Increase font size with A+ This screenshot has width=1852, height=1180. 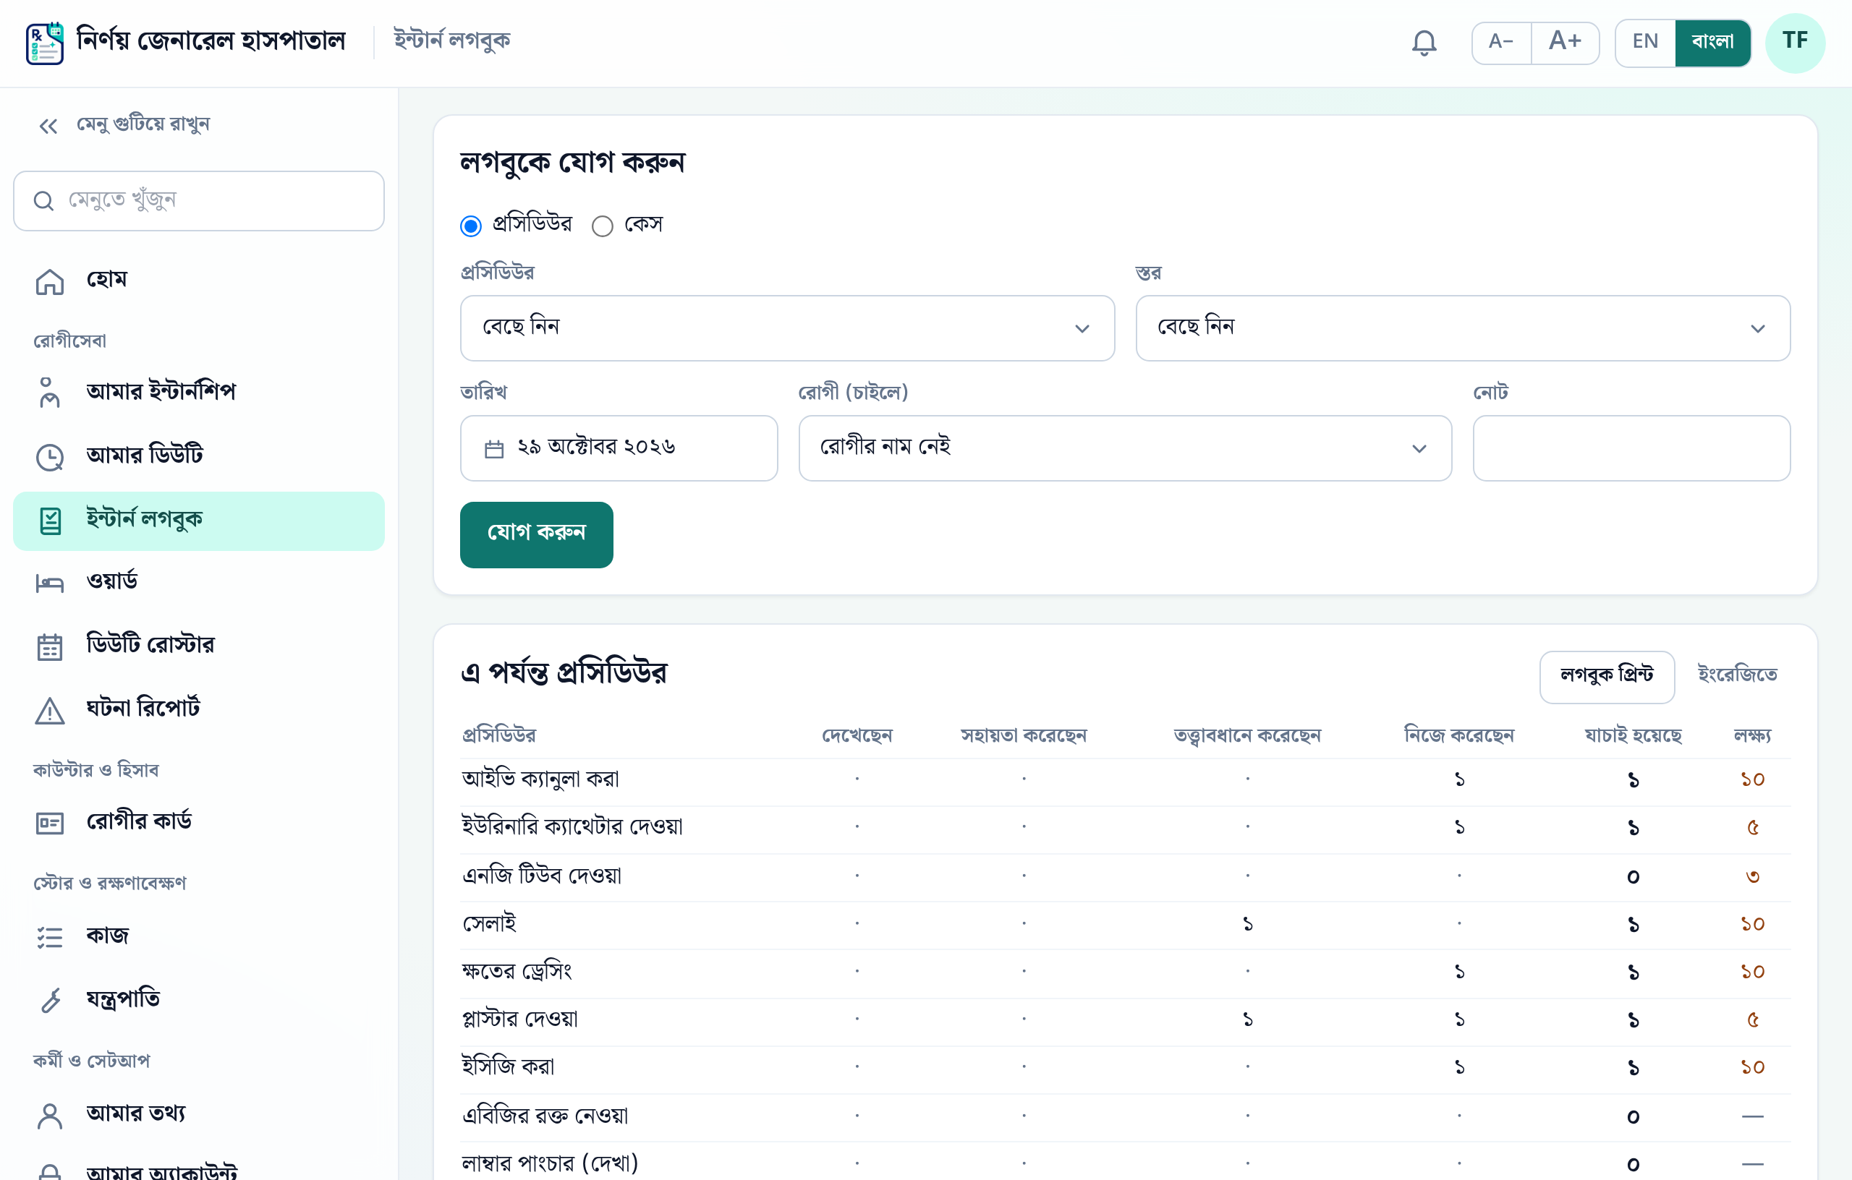pos(1565,42)
